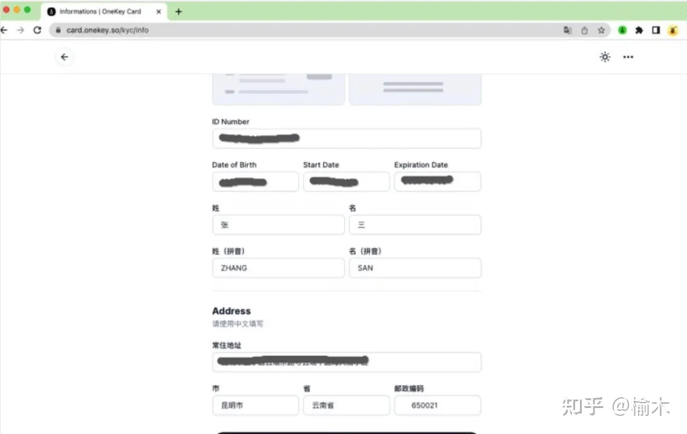Image resolution: width=687 pixels, height=434 pixels.
Task: Click the Address section heading
Action: (x=232, y=311)
